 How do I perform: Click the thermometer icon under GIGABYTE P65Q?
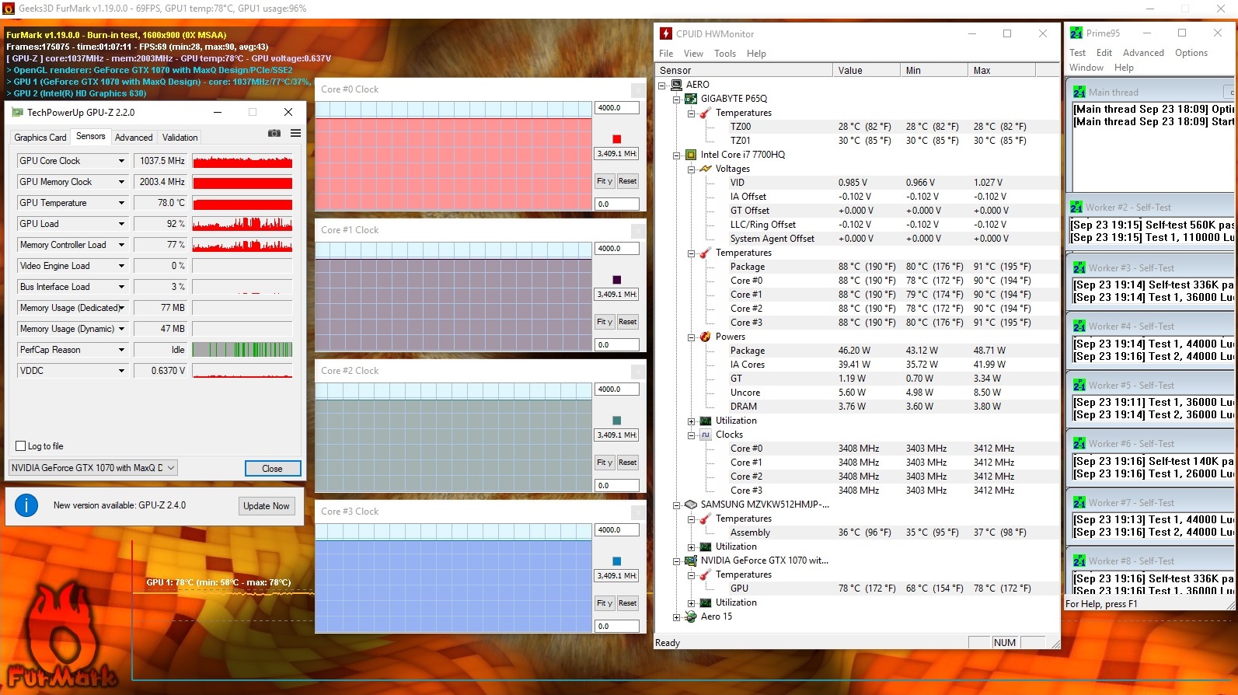tap(706, 113)
